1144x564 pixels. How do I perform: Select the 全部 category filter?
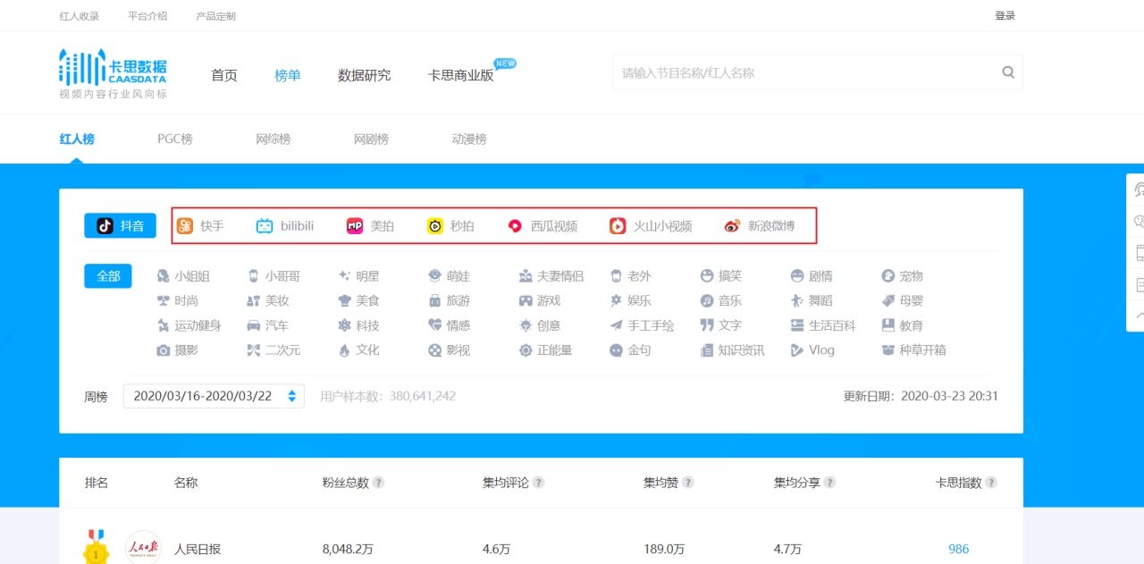(107, 276)
